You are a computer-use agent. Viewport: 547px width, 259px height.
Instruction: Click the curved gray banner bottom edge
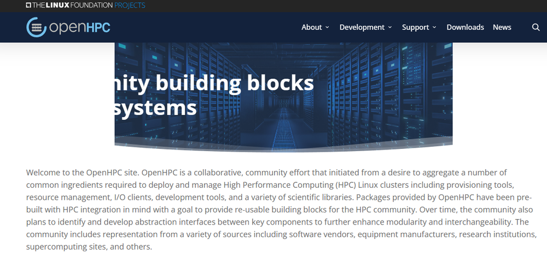point(283,147)
